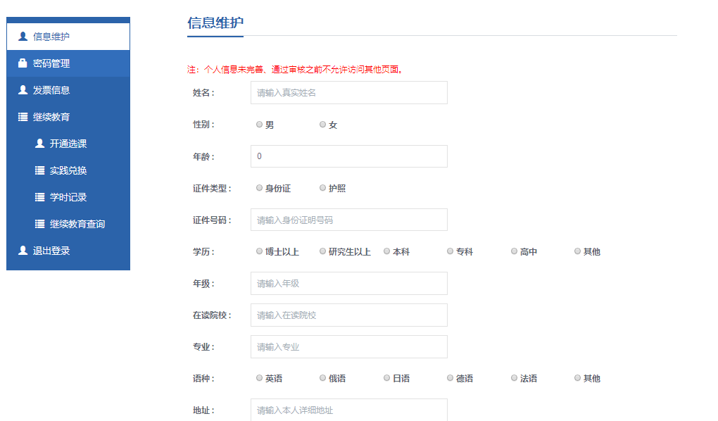Choose 英语 as language
The width and height of the screenshot is (718, 421).
pyautogui.click(x=259, y=378)
